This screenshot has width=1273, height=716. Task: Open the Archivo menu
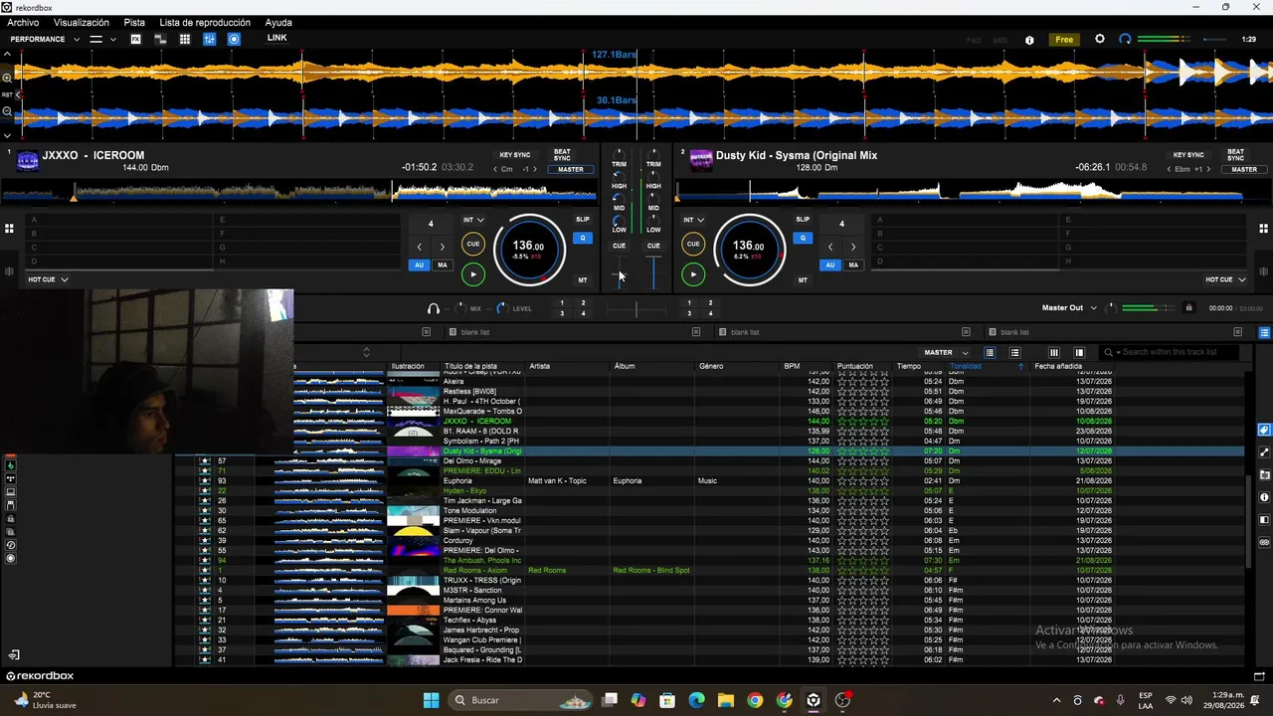coord(23,22)
